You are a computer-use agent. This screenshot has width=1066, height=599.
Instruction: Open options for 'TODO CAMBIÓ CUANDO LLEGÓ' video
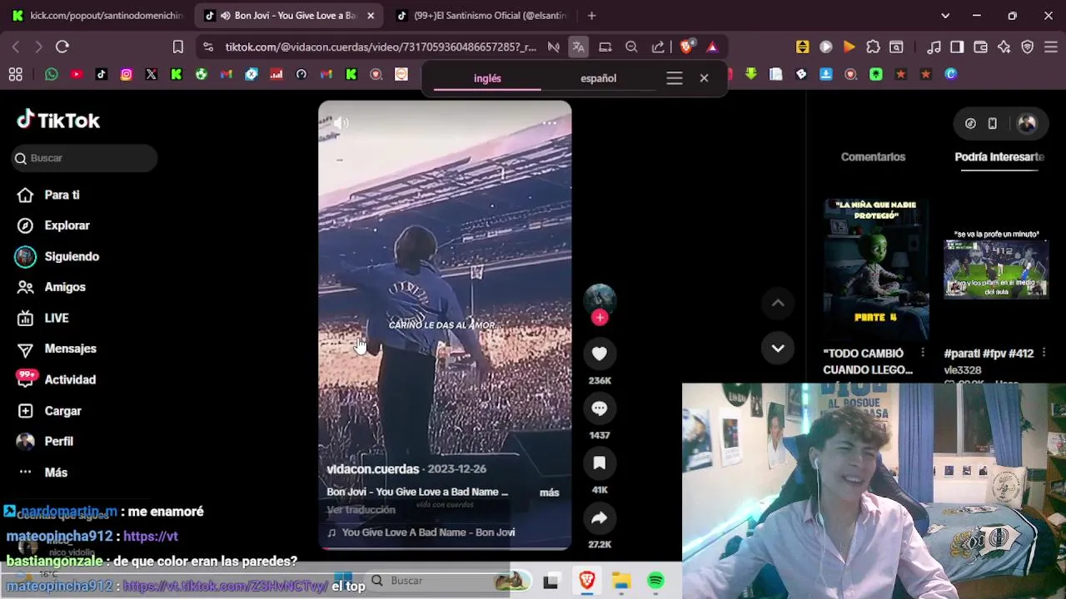click(923, 354)
